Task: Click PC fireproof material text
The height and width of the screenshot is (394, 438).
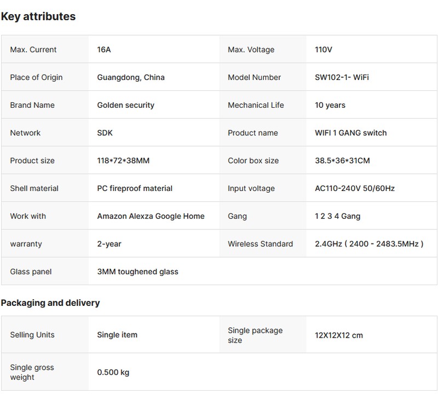Action: [x=135, y=188]
